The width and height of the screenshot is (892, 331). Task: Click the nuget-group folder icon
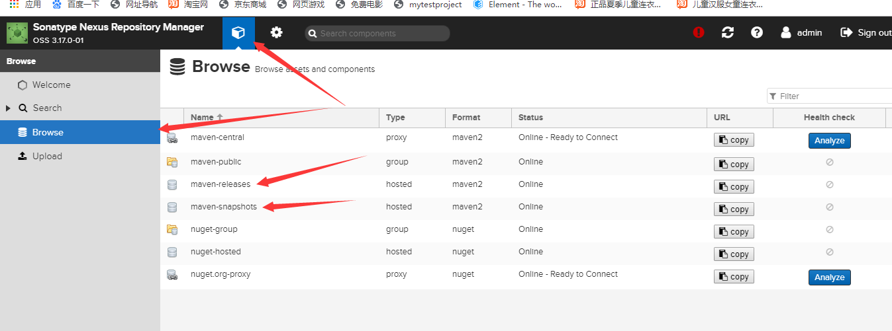(172, 229)
